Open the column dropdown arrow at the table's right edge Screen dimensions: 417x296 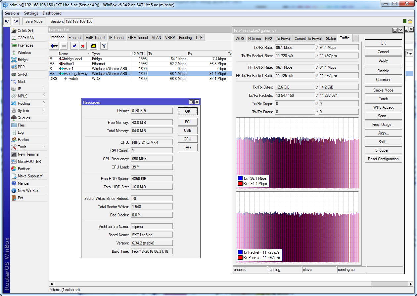point(410,54)
